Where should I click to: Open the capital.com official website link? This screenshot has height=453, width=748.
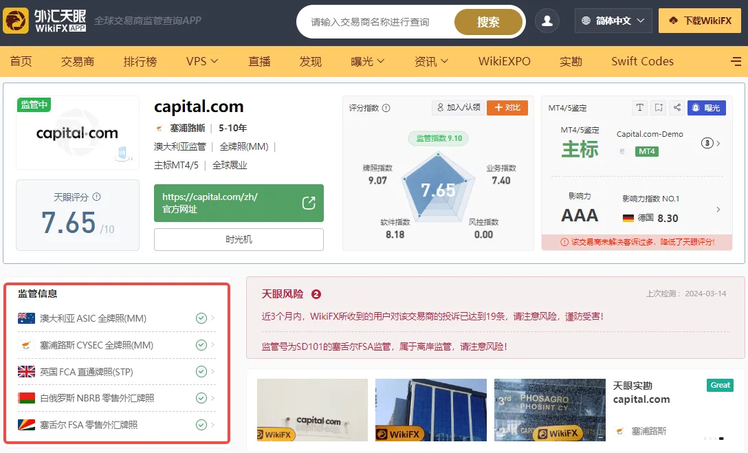239,203
